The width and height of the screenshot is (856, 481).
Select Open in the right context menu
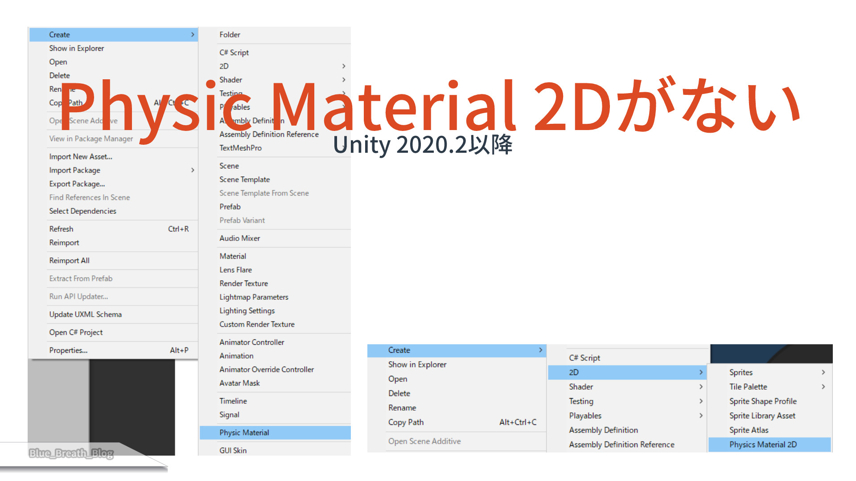[398, 379]
